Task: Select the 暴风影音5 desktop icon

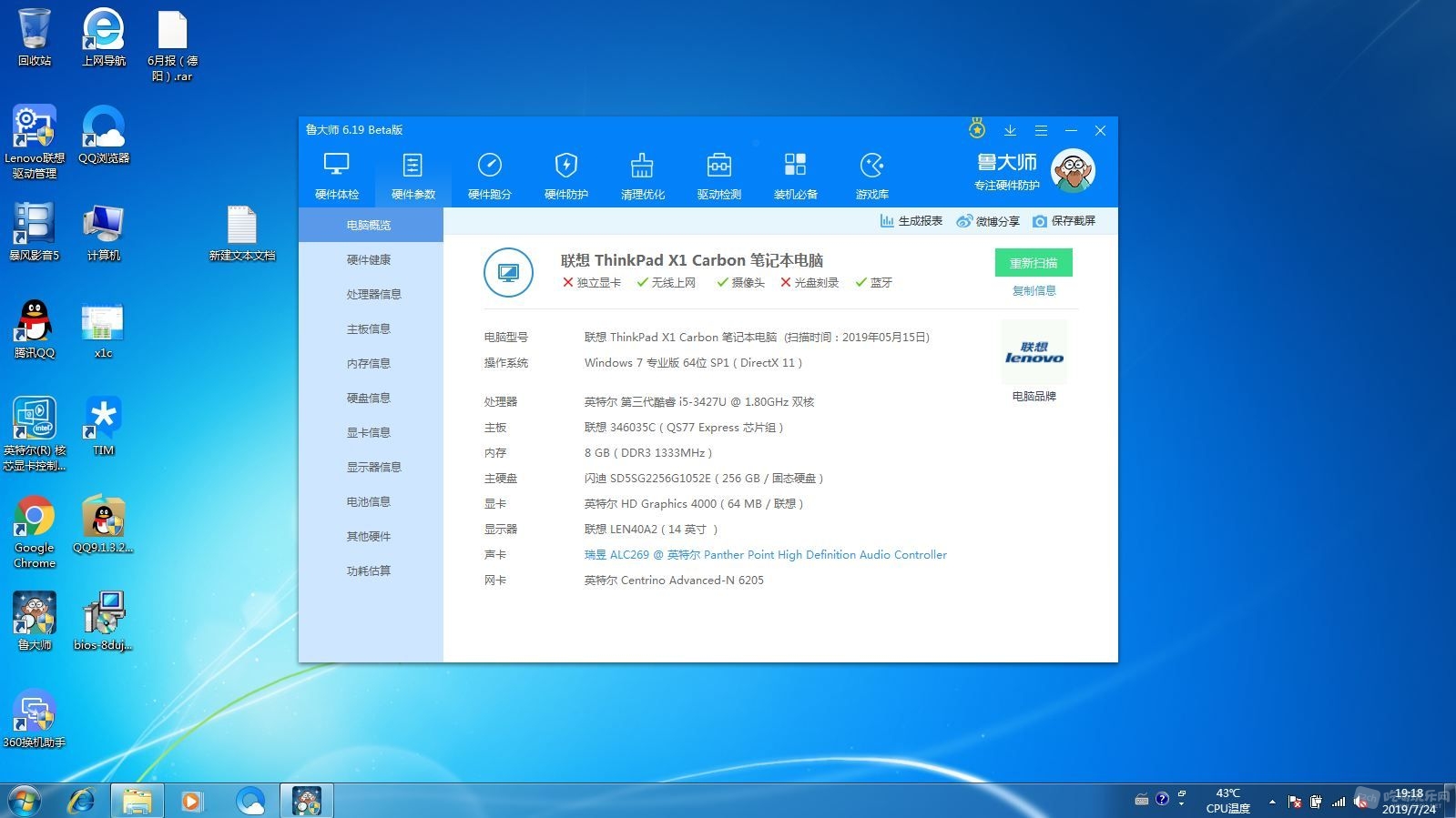Action: click(35, 232)
